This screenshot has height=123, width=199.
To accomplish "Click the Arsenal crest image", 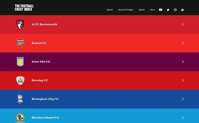I will click(20, 43).
